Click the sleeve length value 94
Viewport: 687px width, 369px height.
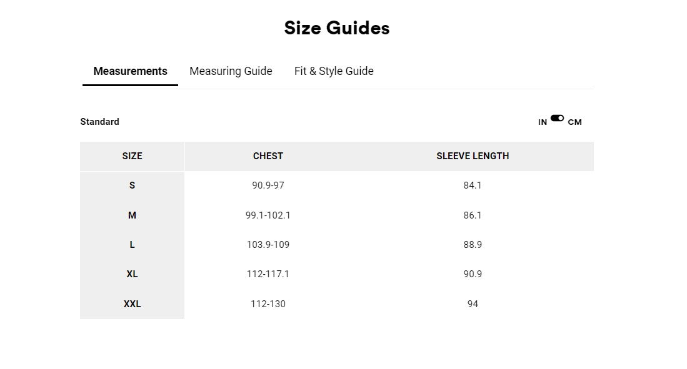pyautogui.click(x=473, y=304)
